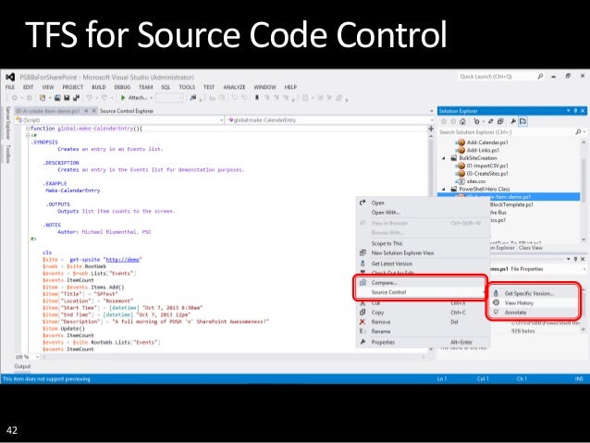The width and height of the screenshot is (590, 443).
Task: Collapse the PowerShell Hero Class folder
Action: [444, 189]
